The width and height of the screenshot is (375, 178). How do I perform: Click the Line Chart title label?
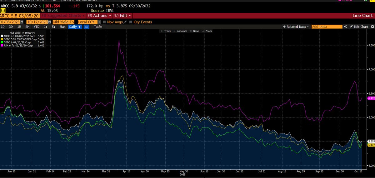pos(362,16)
